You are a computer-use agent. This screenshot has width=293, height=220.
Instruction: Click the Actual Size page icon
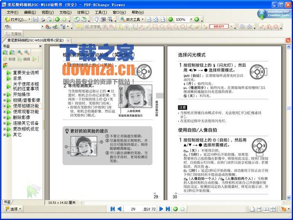149,20
